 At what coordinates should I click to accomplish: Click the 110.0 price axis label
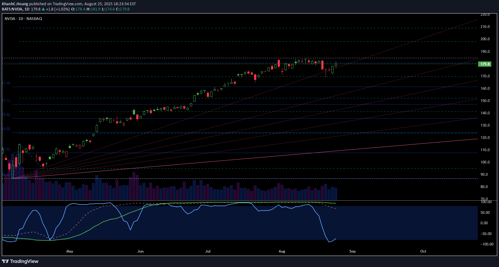485,150
